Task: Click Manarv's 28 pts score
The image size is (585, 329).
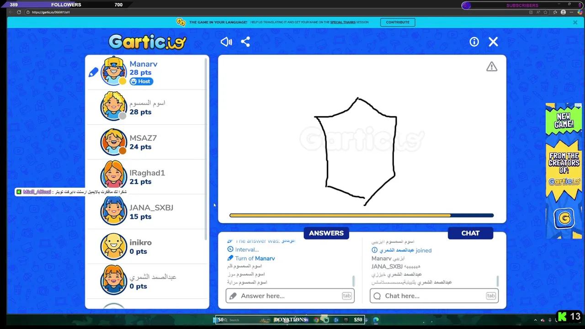Action: coord(140,73)
